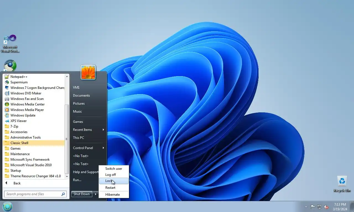Open the VM1 user folder
Screen dimensions: 354x212
click(88, 87)
